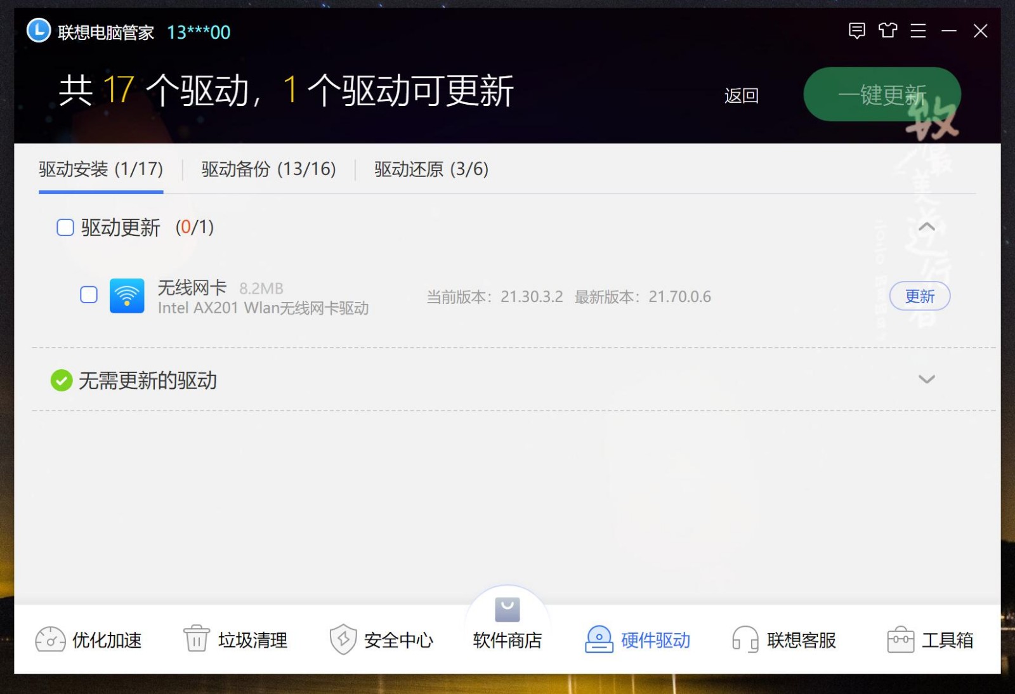Click the 优化加速 label

107,640
